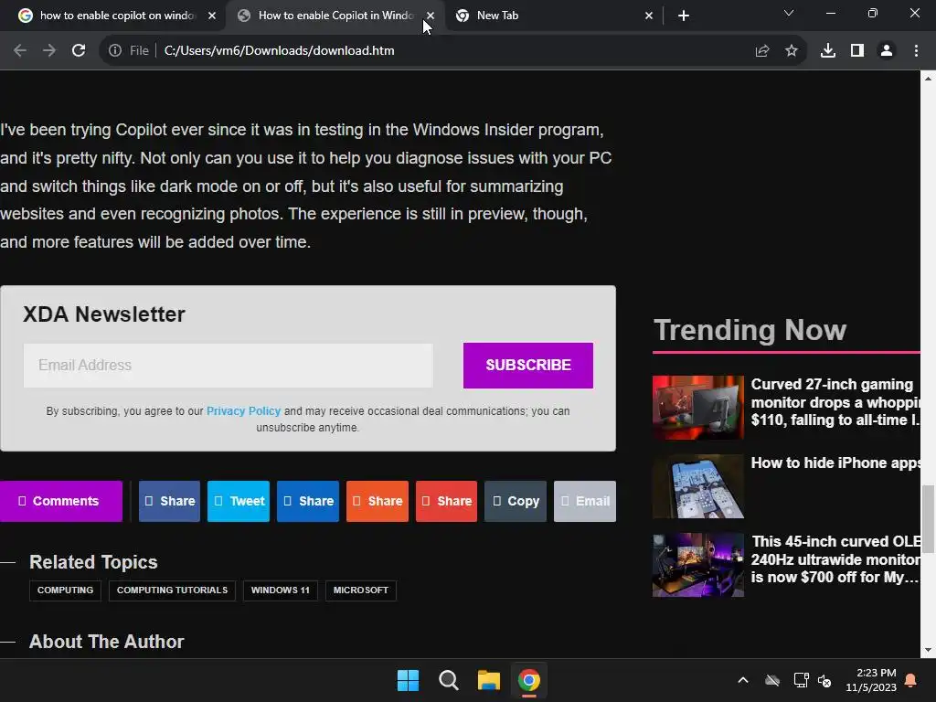Open a new tab with plus button
The height and width of the screenshot is (702, 936).
tap(684, 16)
